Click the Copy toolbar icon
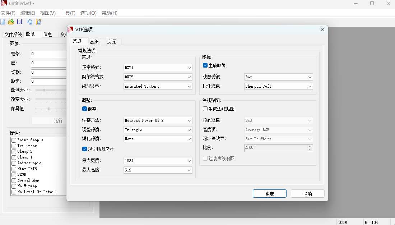Viewport: 395px width, 225px height. coord(29,22)
